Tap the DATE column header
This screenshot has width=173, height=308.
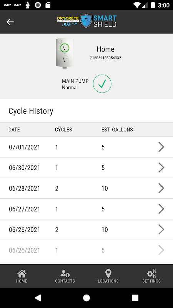[x=14, y=130]
